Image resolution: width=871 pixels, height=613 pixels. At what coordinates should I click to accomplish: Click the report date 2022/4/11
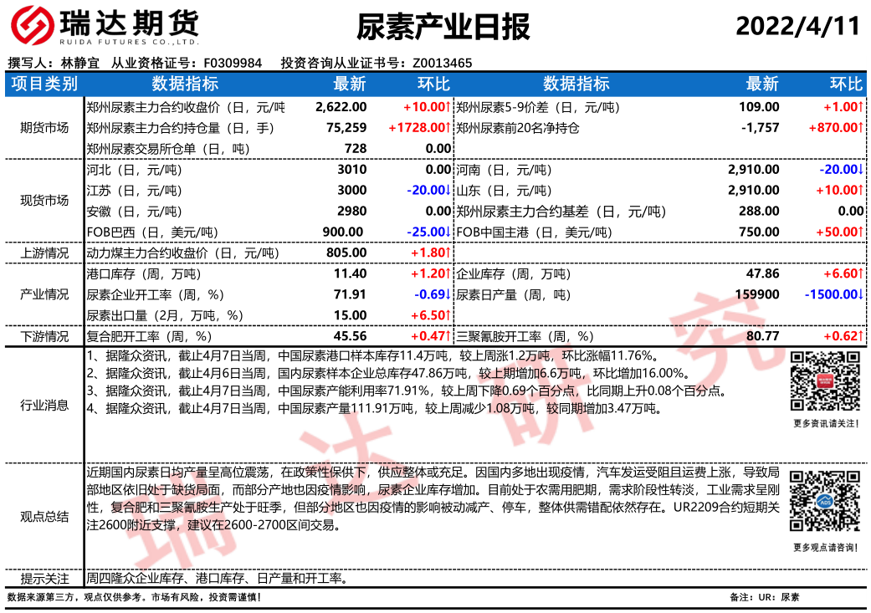pyautogui.click(x=797, y=27)
